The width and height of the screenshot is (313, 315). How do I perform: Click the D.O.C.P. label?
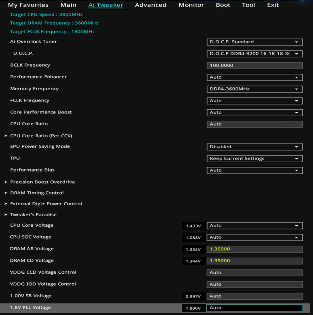pyautogui.click(x=23, y=53)
